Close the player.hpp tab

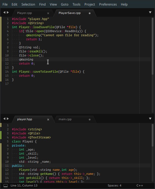[x=48, y=119]
